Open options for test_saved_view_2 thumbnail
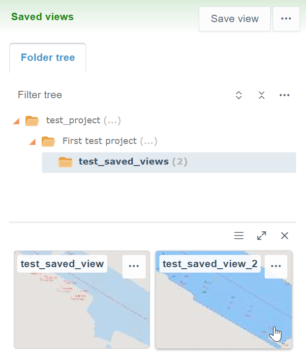This screenshot has height=363, width=306. click(x=276, y=266)
